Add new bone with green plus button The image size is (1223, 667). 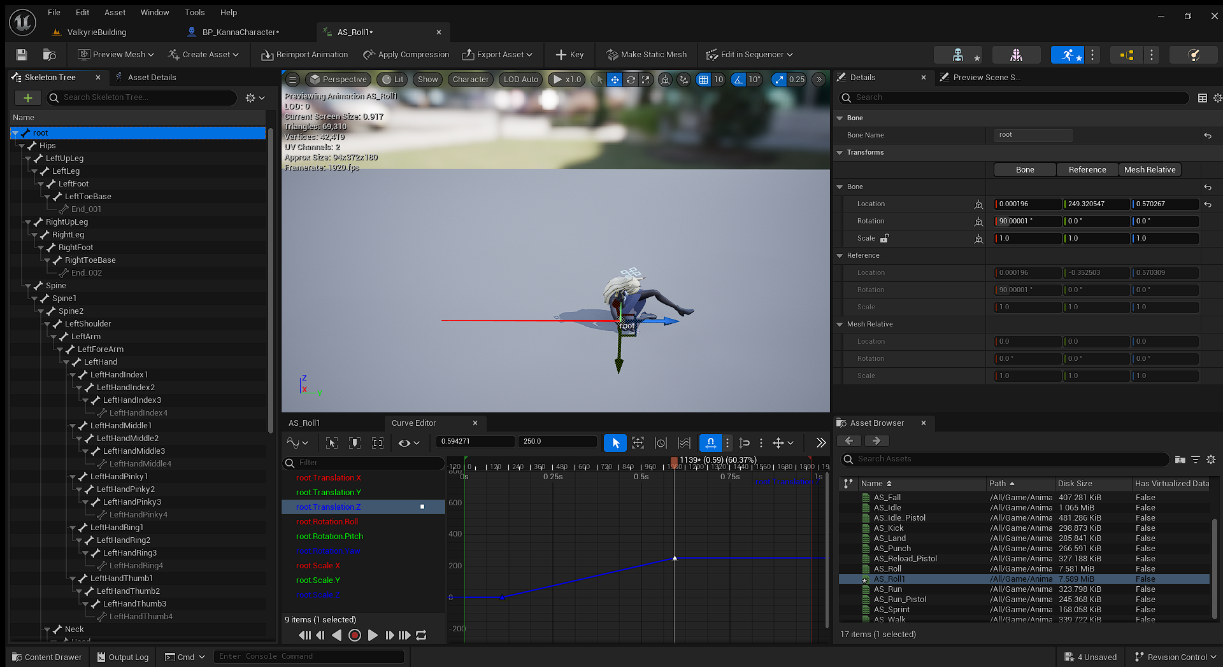coord(27,97)
